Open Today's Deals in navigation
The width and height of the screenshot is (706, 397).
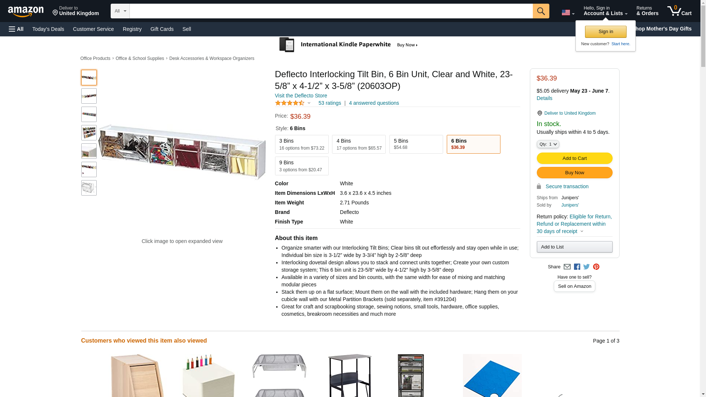click(x=48, y=29)
